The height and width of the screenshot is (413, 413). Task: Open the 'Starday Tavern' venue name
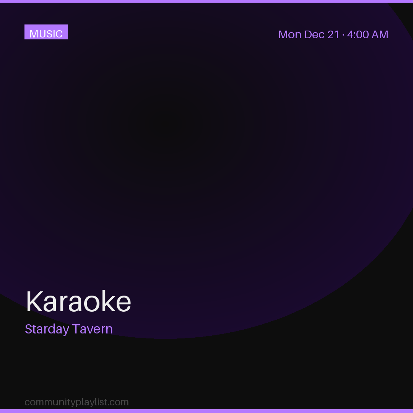point(69,329)
